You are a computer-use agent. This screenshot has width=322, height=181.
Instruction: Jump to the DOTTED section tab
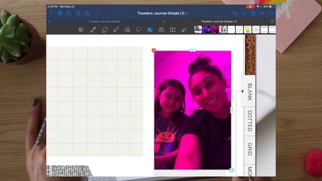tap(250, 121)
